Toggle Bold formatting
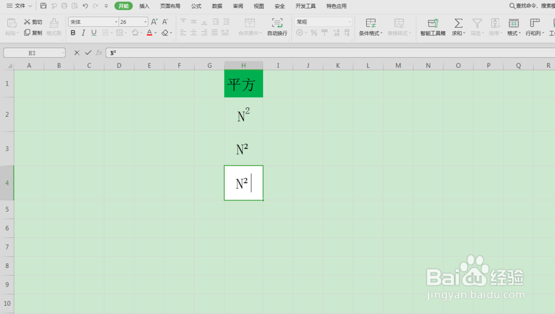The height and width of the screenshot is (314, 555). pos(73,33)
